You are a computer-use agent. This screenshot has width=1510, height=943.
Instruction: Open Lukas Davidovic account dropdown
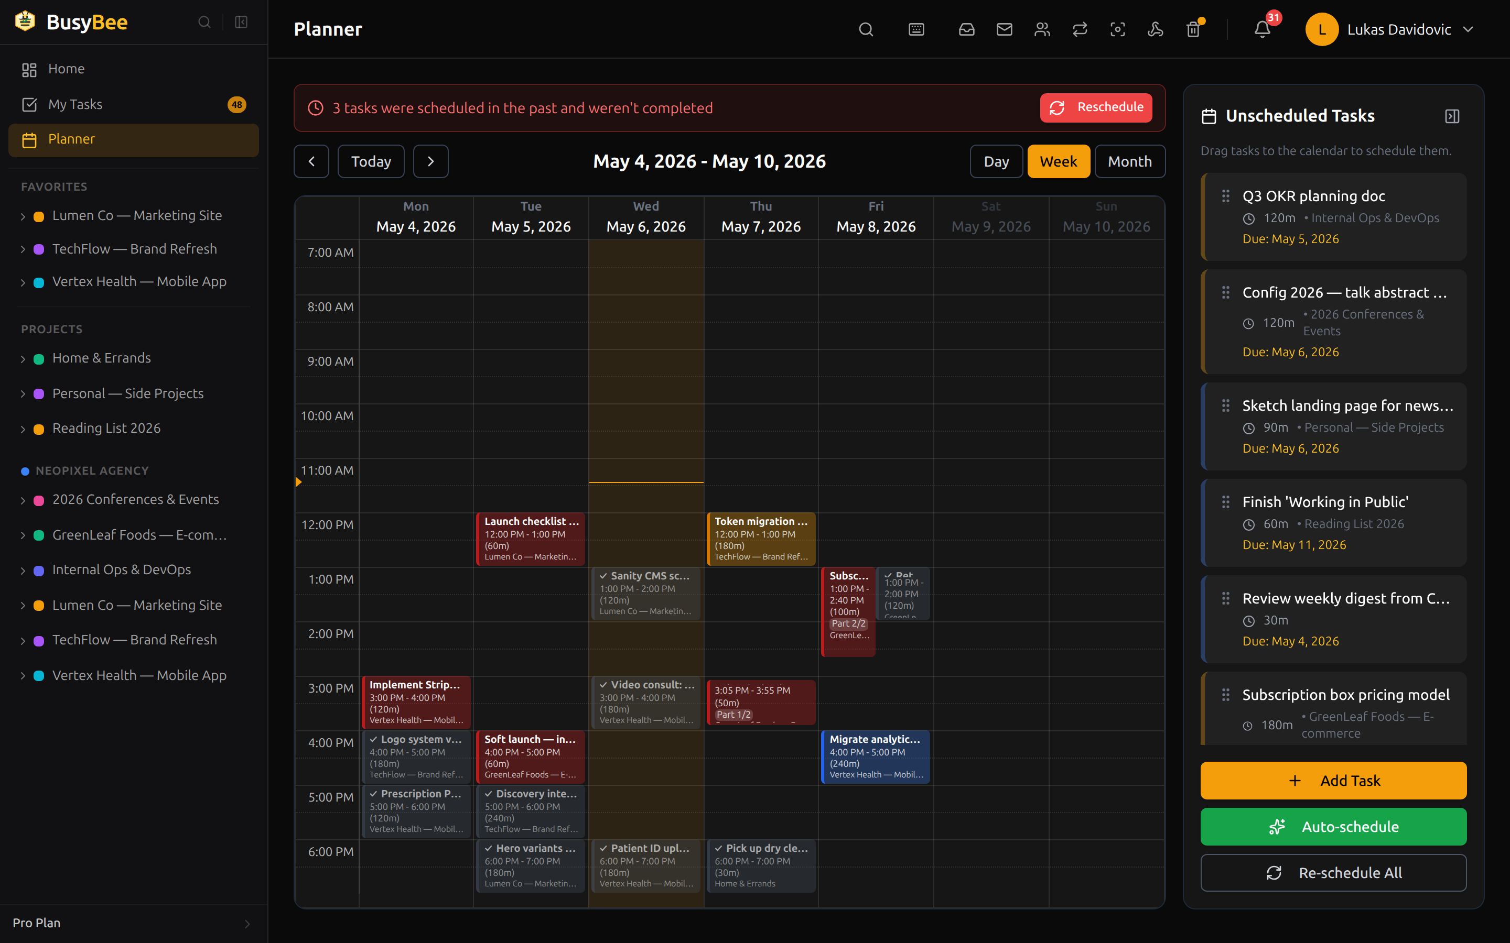tap(1468, 29)
